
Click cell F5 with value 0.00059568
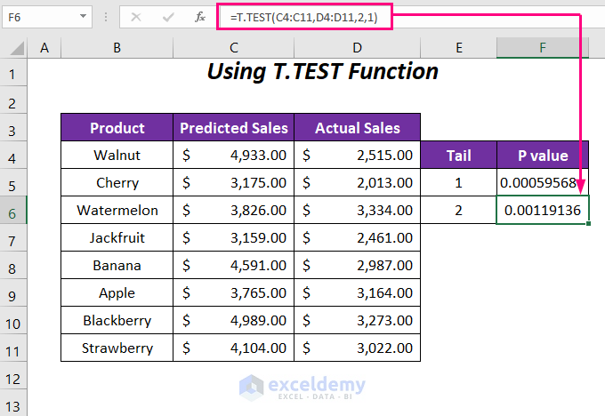(543, 183)
